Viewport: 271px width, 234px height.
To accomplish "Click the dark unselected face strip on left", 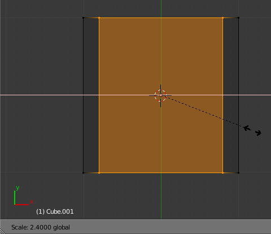I will click(91, 56).
